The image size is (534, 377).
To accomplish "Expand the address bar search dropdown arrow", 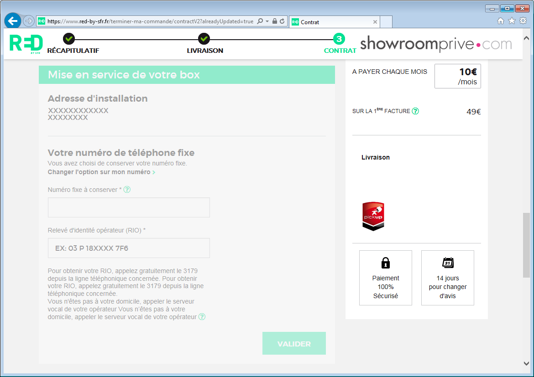I will point(267,21).
